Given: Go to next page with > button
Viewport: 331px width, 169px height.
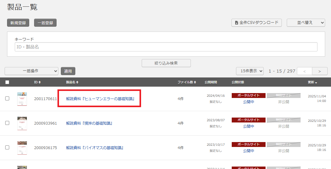Looking at the screenshot, I should point(320,71).
